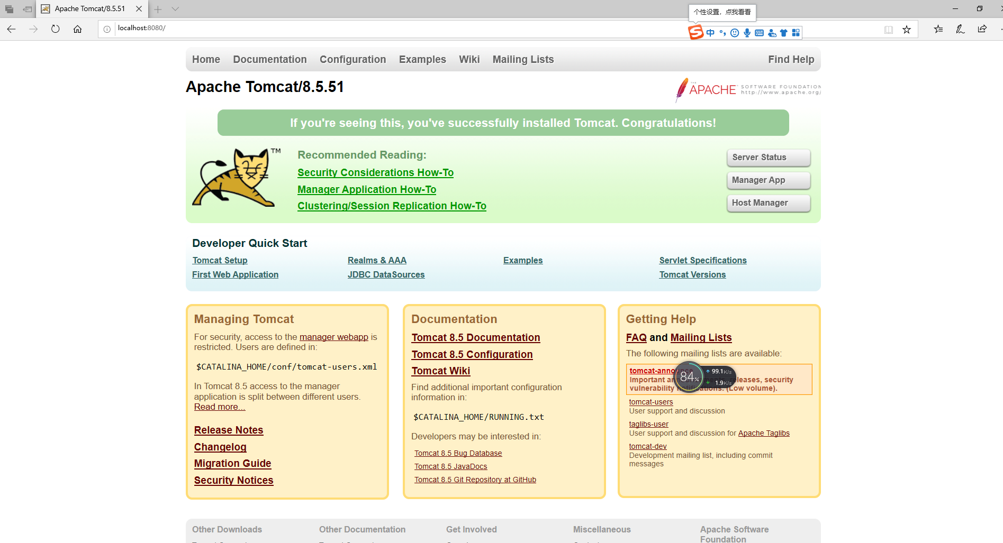Open Edge reading view book icon
1003x543 pixels.
click(888, 30)
